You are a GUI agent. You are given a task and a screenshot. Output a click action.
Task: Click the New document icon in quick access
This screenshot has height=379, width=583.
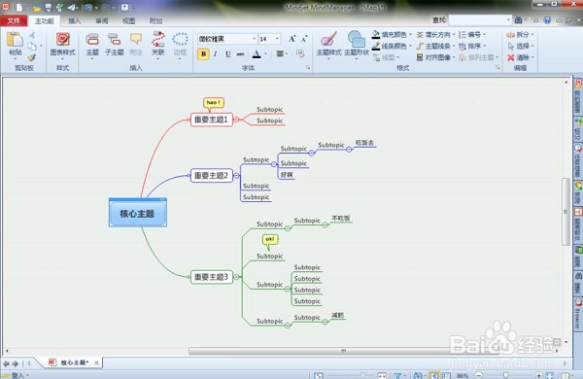[x=19, y=7]
